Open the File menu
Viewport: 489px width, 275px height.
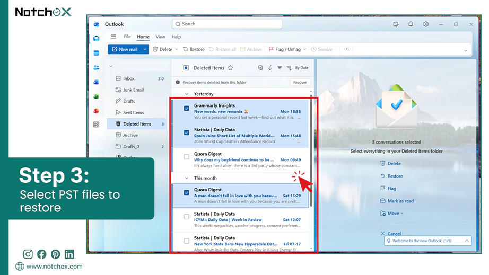click(127, 37)
